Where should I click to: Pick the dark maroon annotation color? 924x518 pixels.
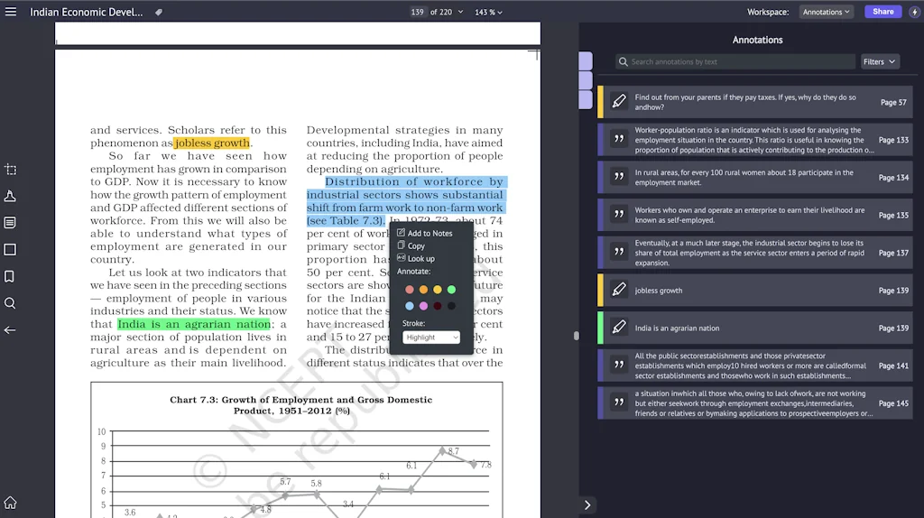438,306
